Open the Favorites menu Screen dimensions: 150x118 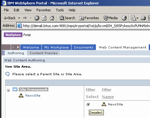click(44, 10)
